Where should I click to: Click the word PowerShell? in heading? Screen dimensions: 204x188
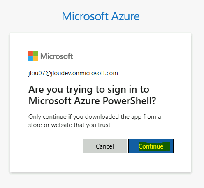click(x=130, y=101)
